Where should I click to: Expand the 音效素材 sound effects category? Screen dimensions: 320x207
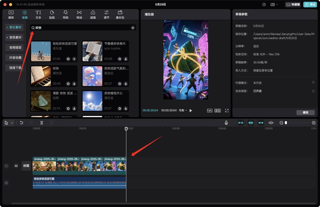[x=14, y=37]
